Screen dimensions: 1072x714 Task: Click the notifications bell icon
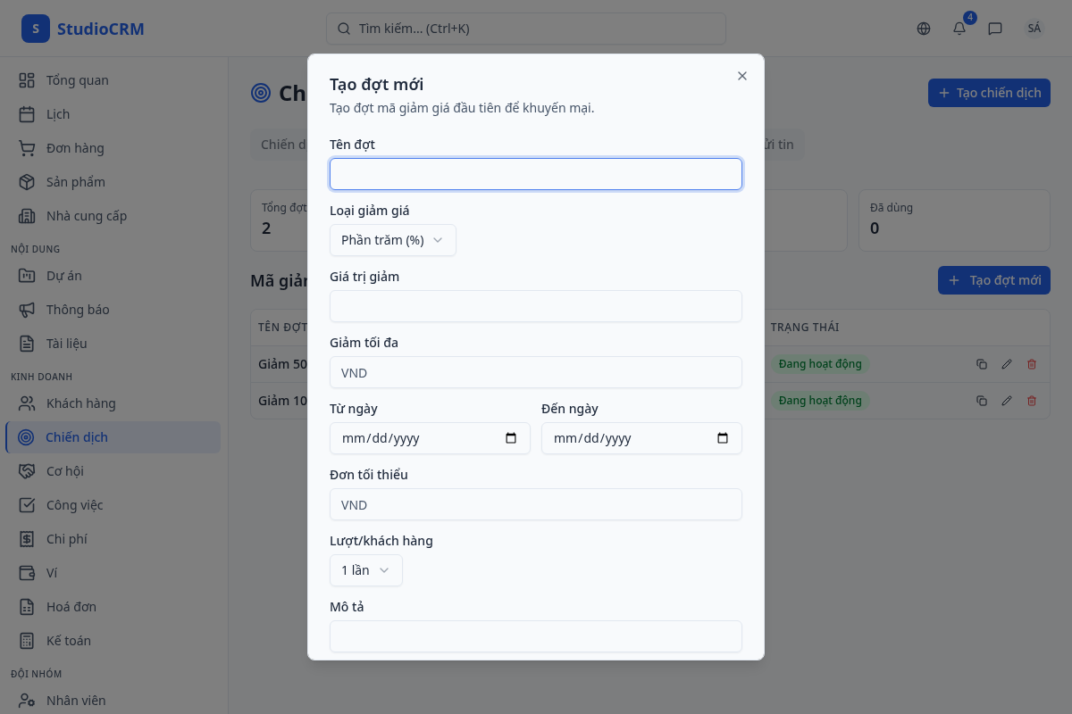959,29
